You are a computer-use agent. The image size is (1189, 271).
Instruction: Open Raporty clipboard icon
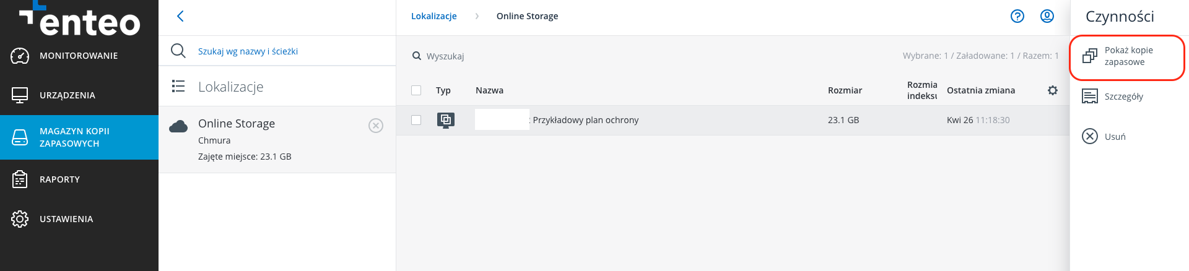click(x=20, y=179)
